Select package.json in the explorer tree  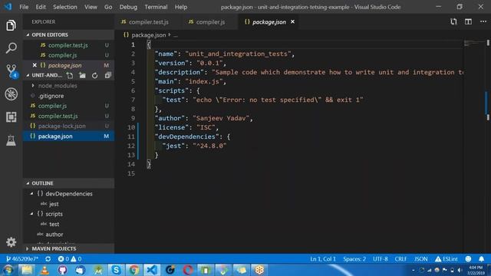tap(68, 136)
